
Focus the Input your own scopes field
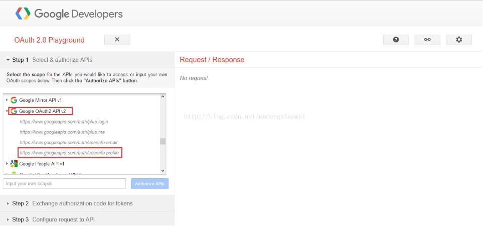pos(64,183)
